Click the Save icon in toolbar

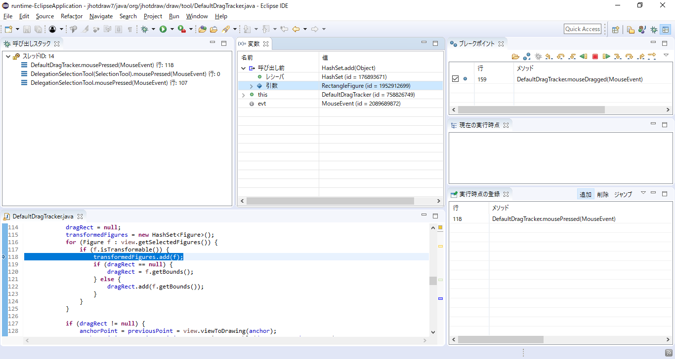(x=27, y=29)
